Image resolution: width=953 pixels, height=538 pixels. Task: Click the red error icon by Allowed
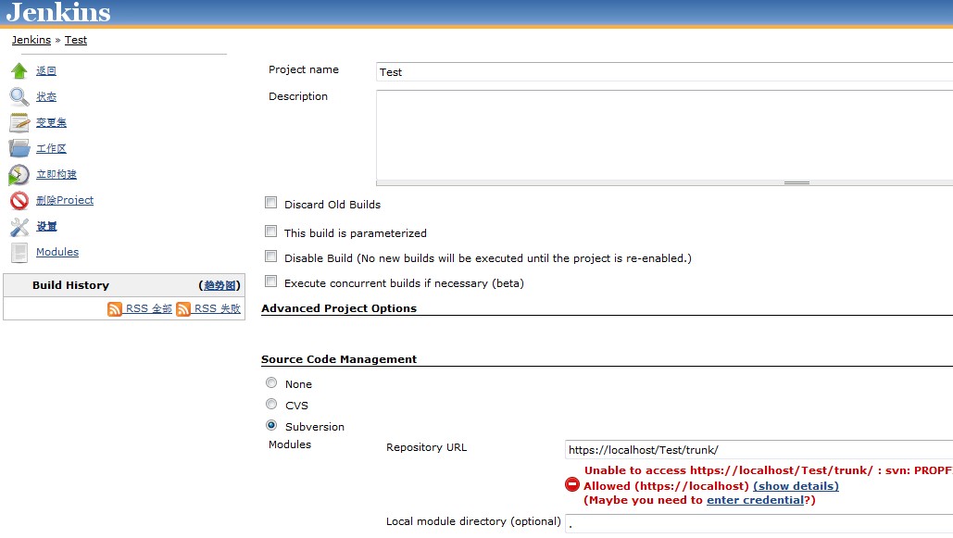pos(572,484)
